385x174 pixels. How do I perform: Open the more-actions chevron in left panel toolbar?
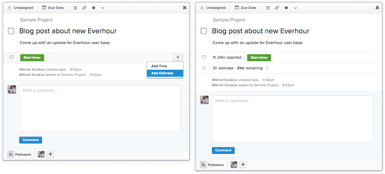(103, 8)
